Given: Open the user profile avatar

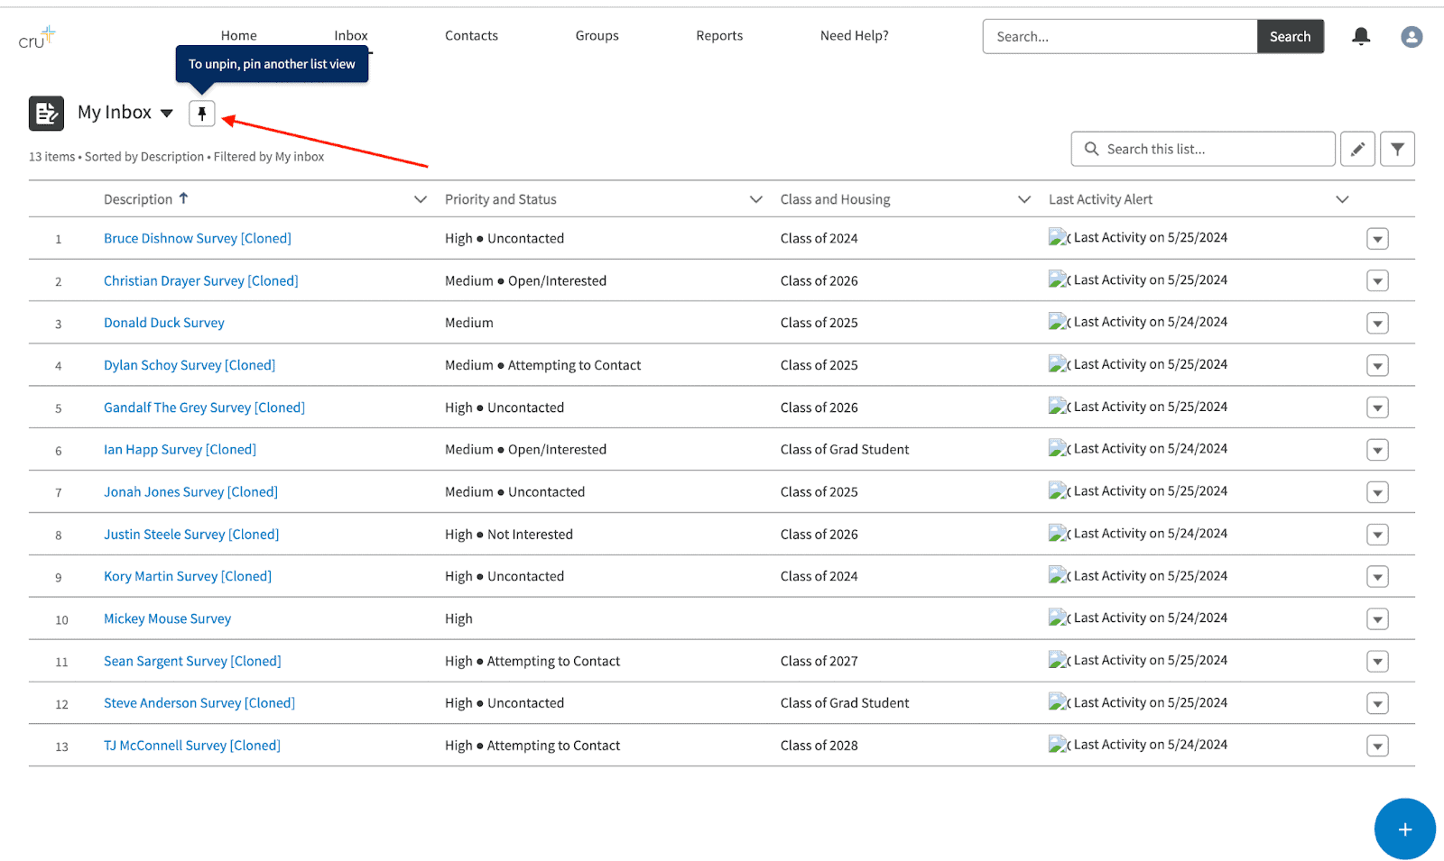Looking at the screenshot, I should coord(1412,36).
